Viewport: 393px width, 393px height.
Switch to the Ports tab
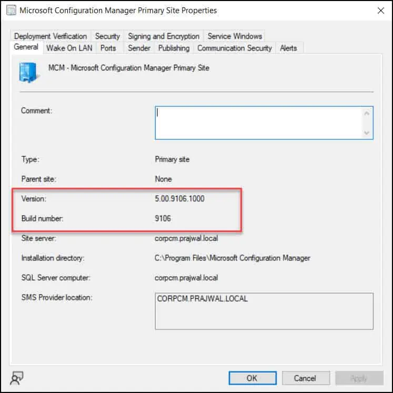108,48
